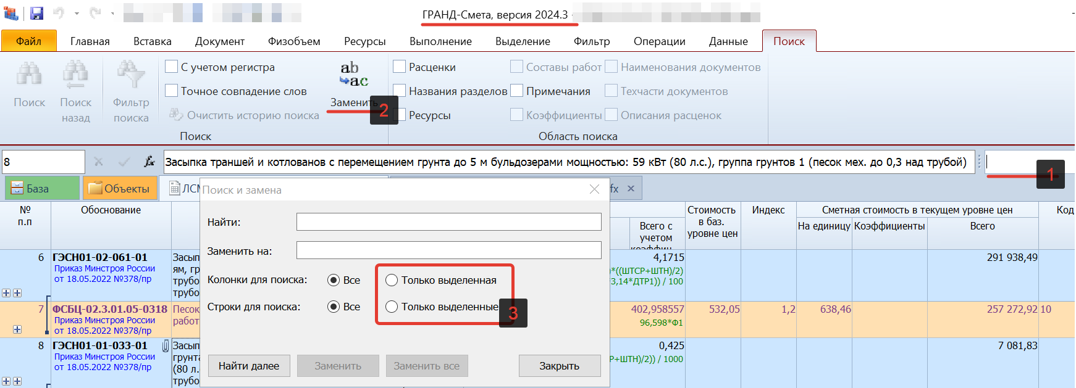1076x388 pixels.
Task: Enable С учетом регистра checkbox
Action: tap(171, 67)
